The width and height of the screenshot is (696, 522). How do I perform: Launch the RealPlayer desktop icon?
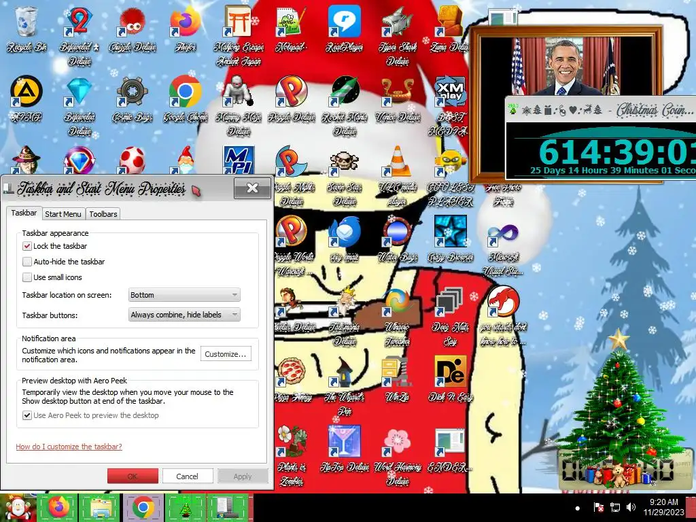tap(345, 29)
